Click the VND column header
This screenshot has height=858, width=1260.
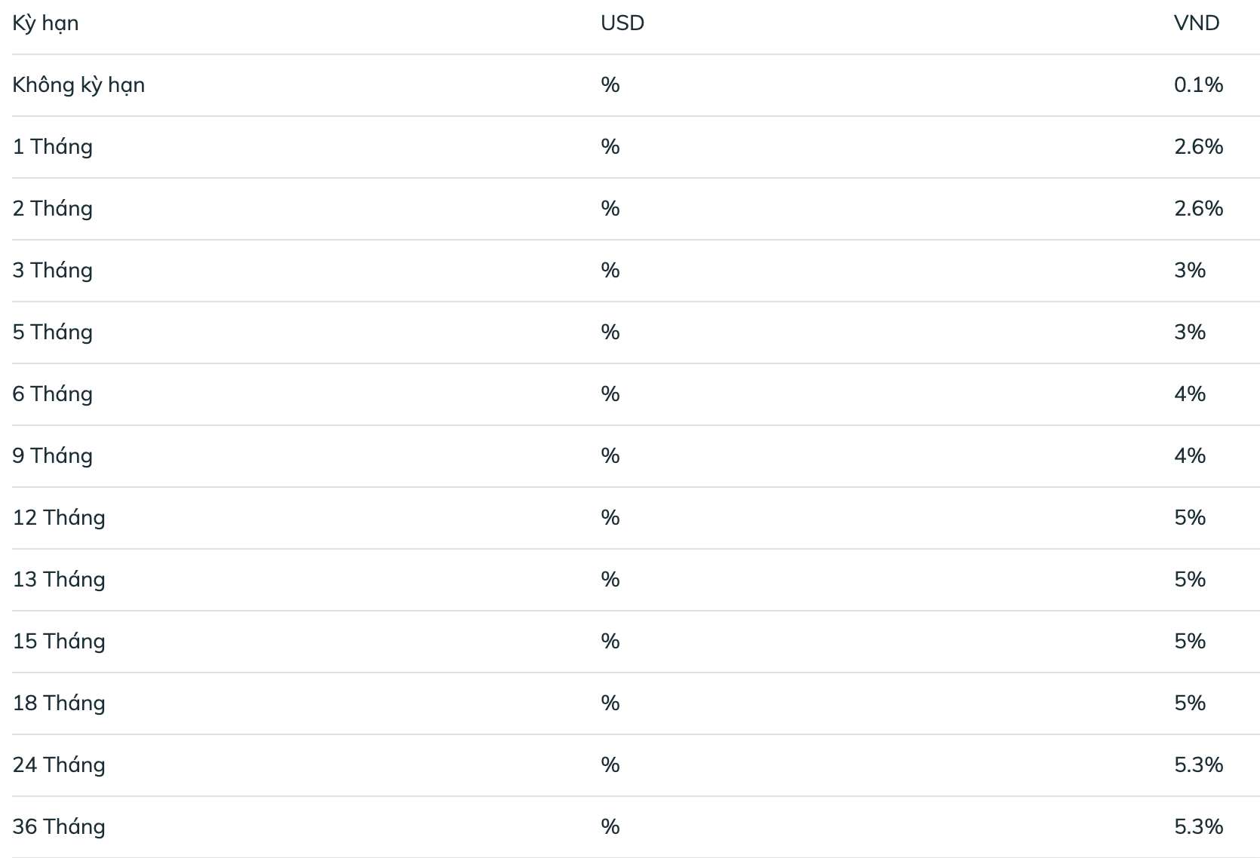(1196, 23)
